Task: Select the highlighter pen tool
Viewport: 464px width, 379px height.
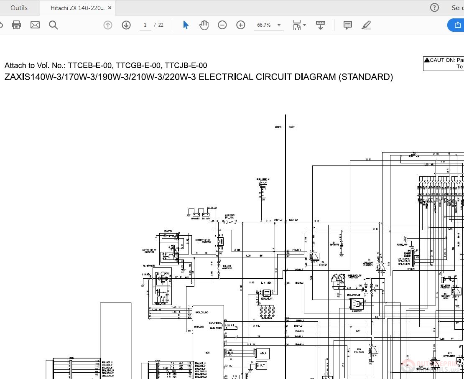Action: pos(366,25)
